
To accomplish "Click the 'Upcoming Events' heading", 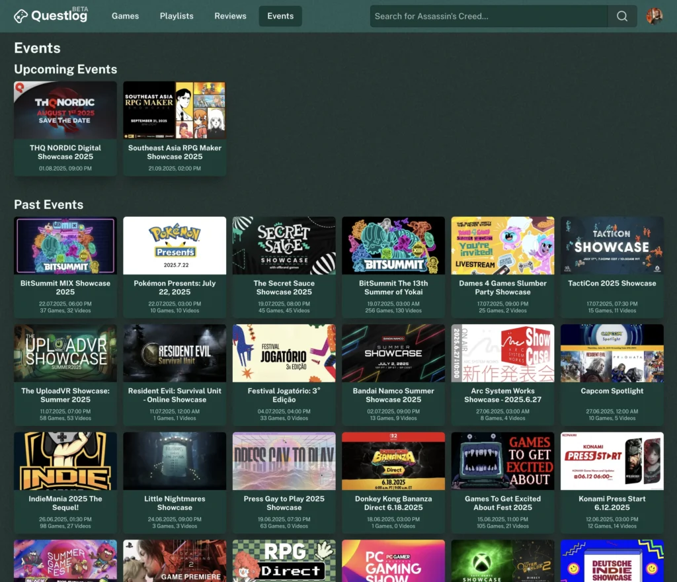I will pos(65,69).
